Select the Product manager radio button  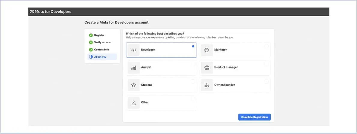(x=266, y=64)
